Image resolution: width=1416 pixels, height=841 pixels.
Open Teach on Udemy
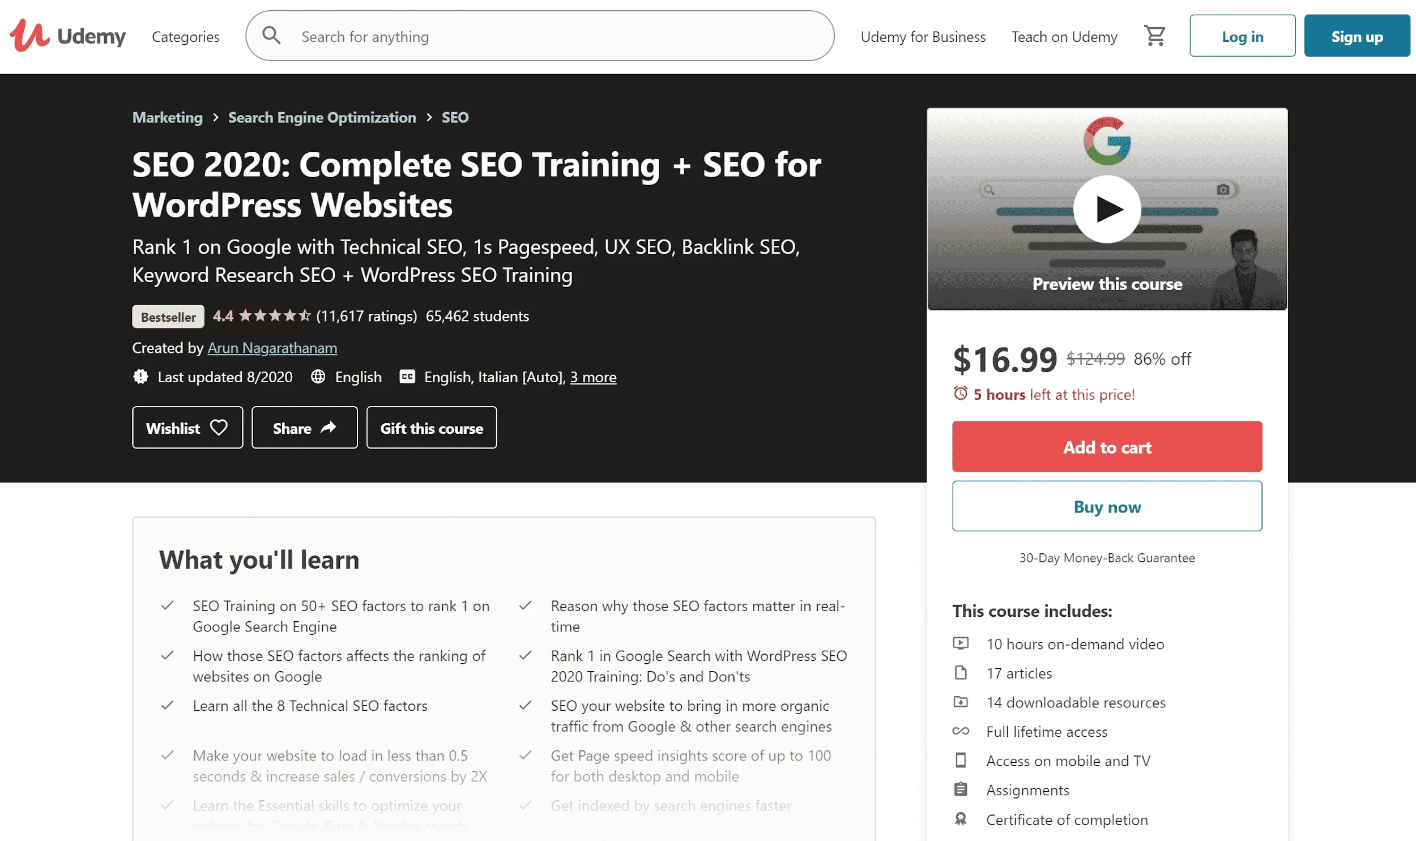[1064, 37]
